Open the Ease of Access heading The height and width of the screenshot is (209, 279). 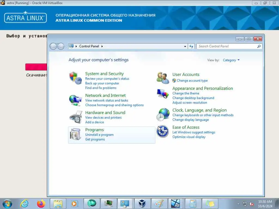pyautogui.click(x=186, y=127)
